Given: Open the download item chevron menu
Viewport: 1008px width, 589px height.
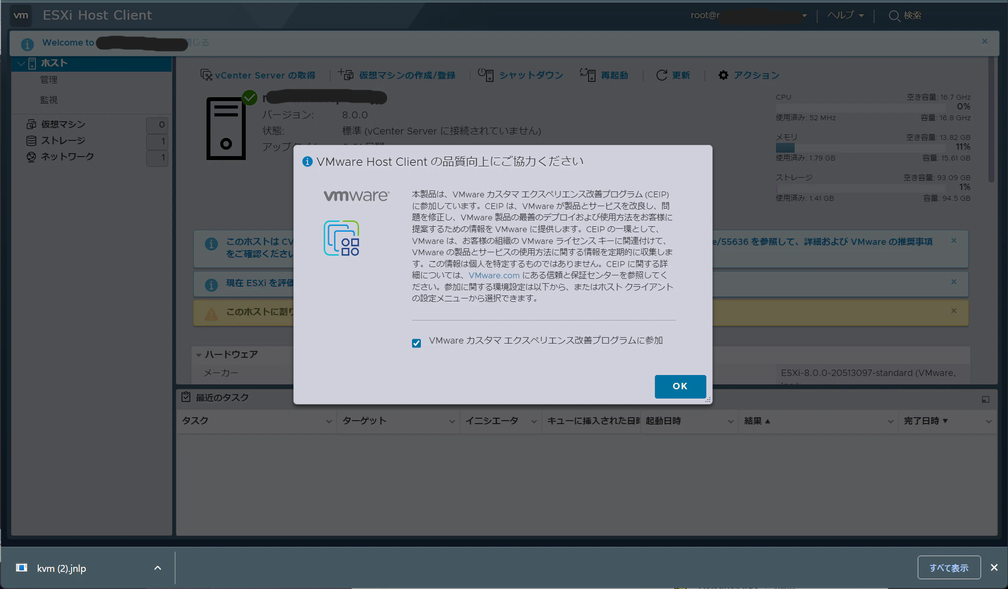Looking at the screenshot, I should point(157,568).
